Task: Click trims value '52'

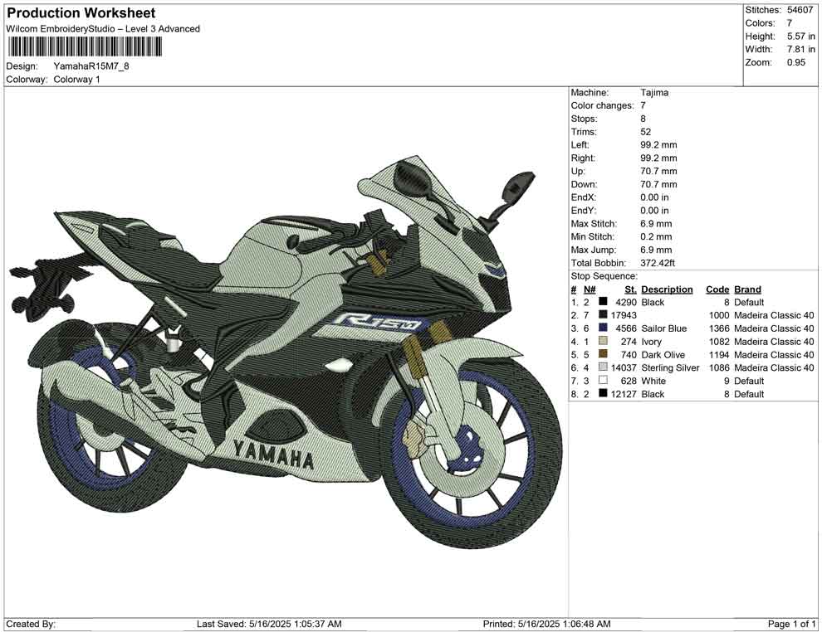Action: coord(645,132)
